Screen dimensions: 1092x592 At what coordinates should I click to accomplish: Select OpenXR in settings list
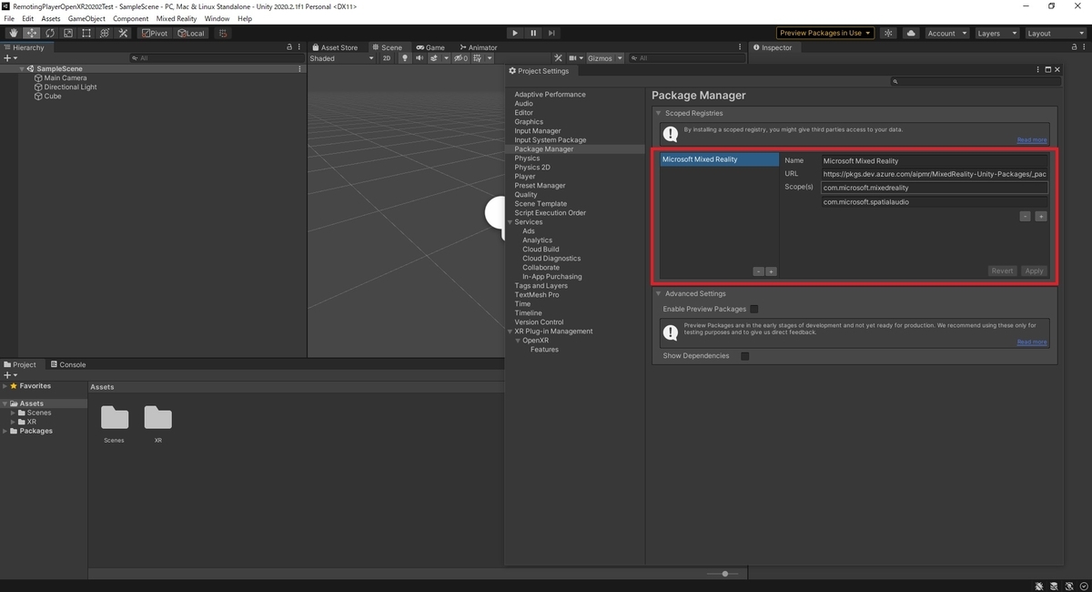(x=535, y=341)
